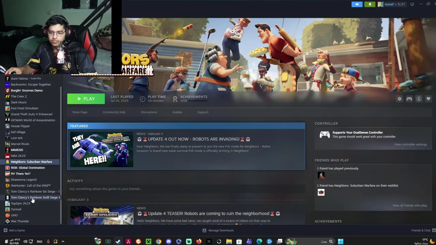The image size is (436, 245).
Task: Click Add a Game button
Action: coord(14,230)
